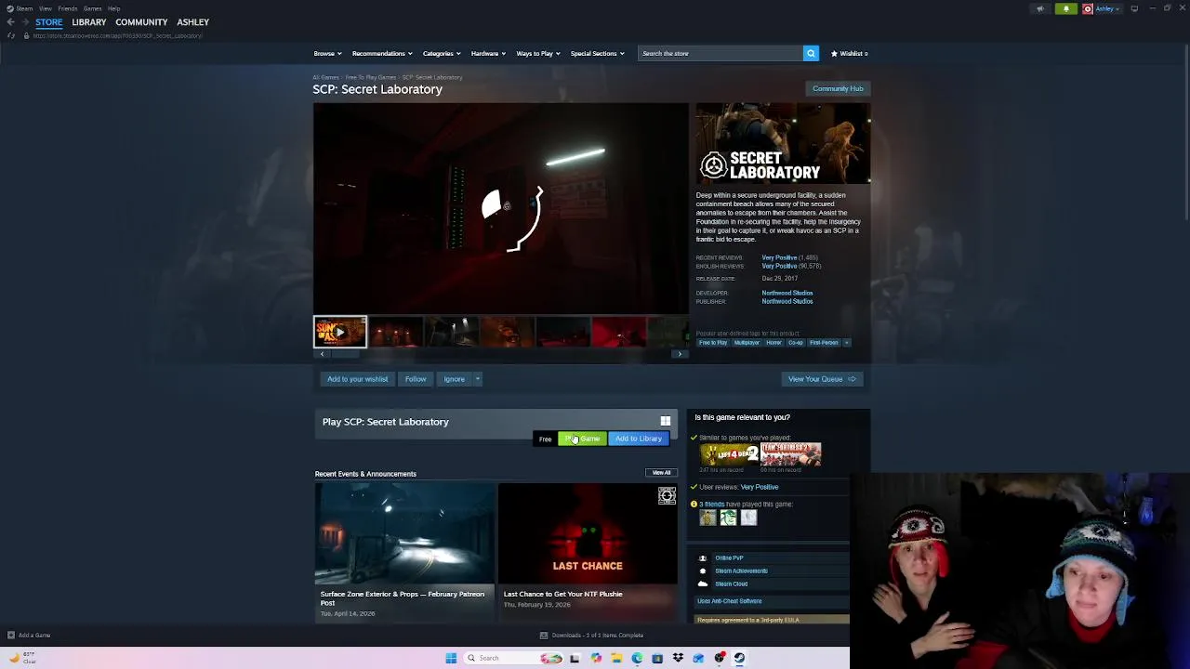Click the green Play Game button

coord(582,439)
